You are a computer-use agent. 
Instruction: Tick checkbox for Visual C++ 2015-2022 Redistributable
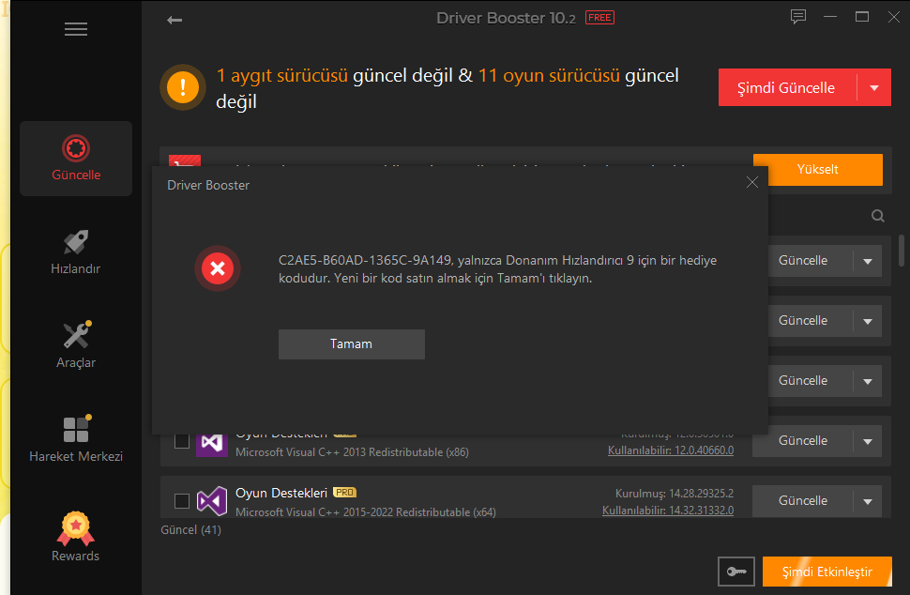(x=182, y=501)
